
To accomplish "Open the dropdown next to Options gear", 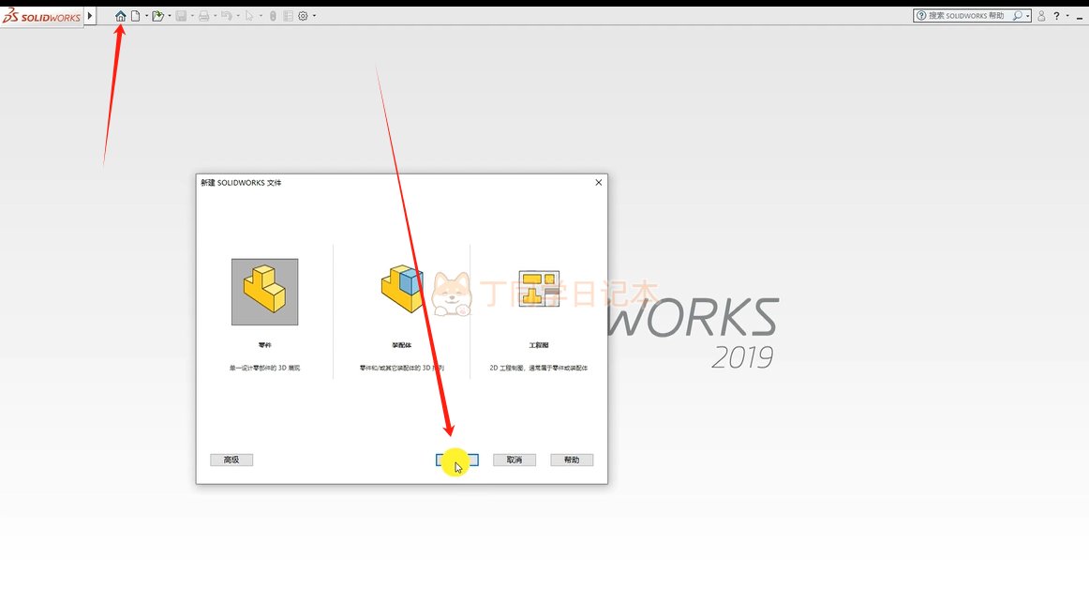I will (314, 15).
